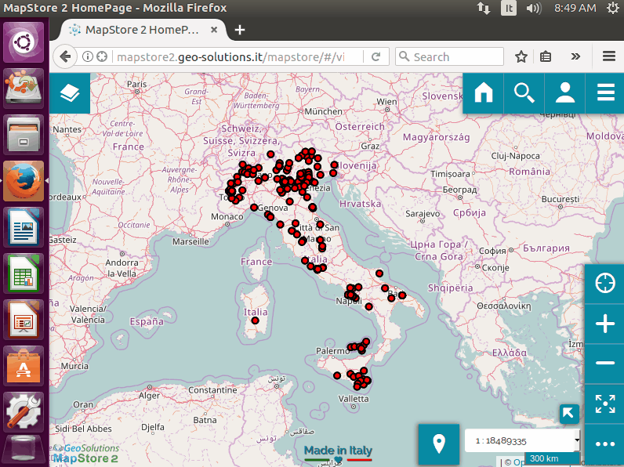This screenshot has width=624, height=467.
Task: Show site information icon in address bar
Action: [88, 56]
